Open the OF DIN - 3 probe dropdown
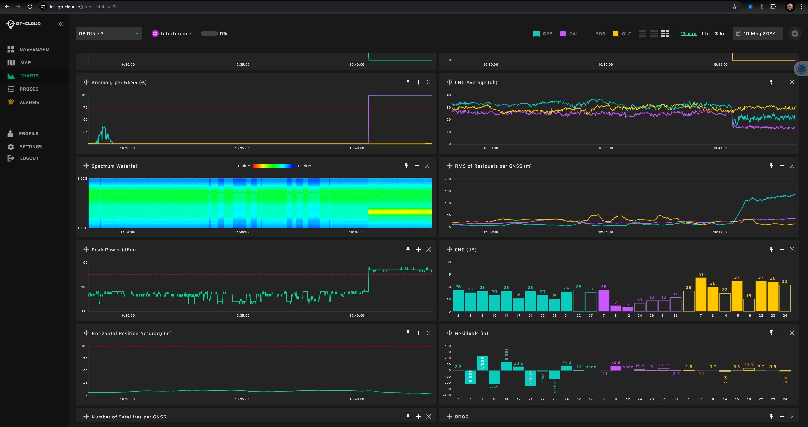 (109, 33)
